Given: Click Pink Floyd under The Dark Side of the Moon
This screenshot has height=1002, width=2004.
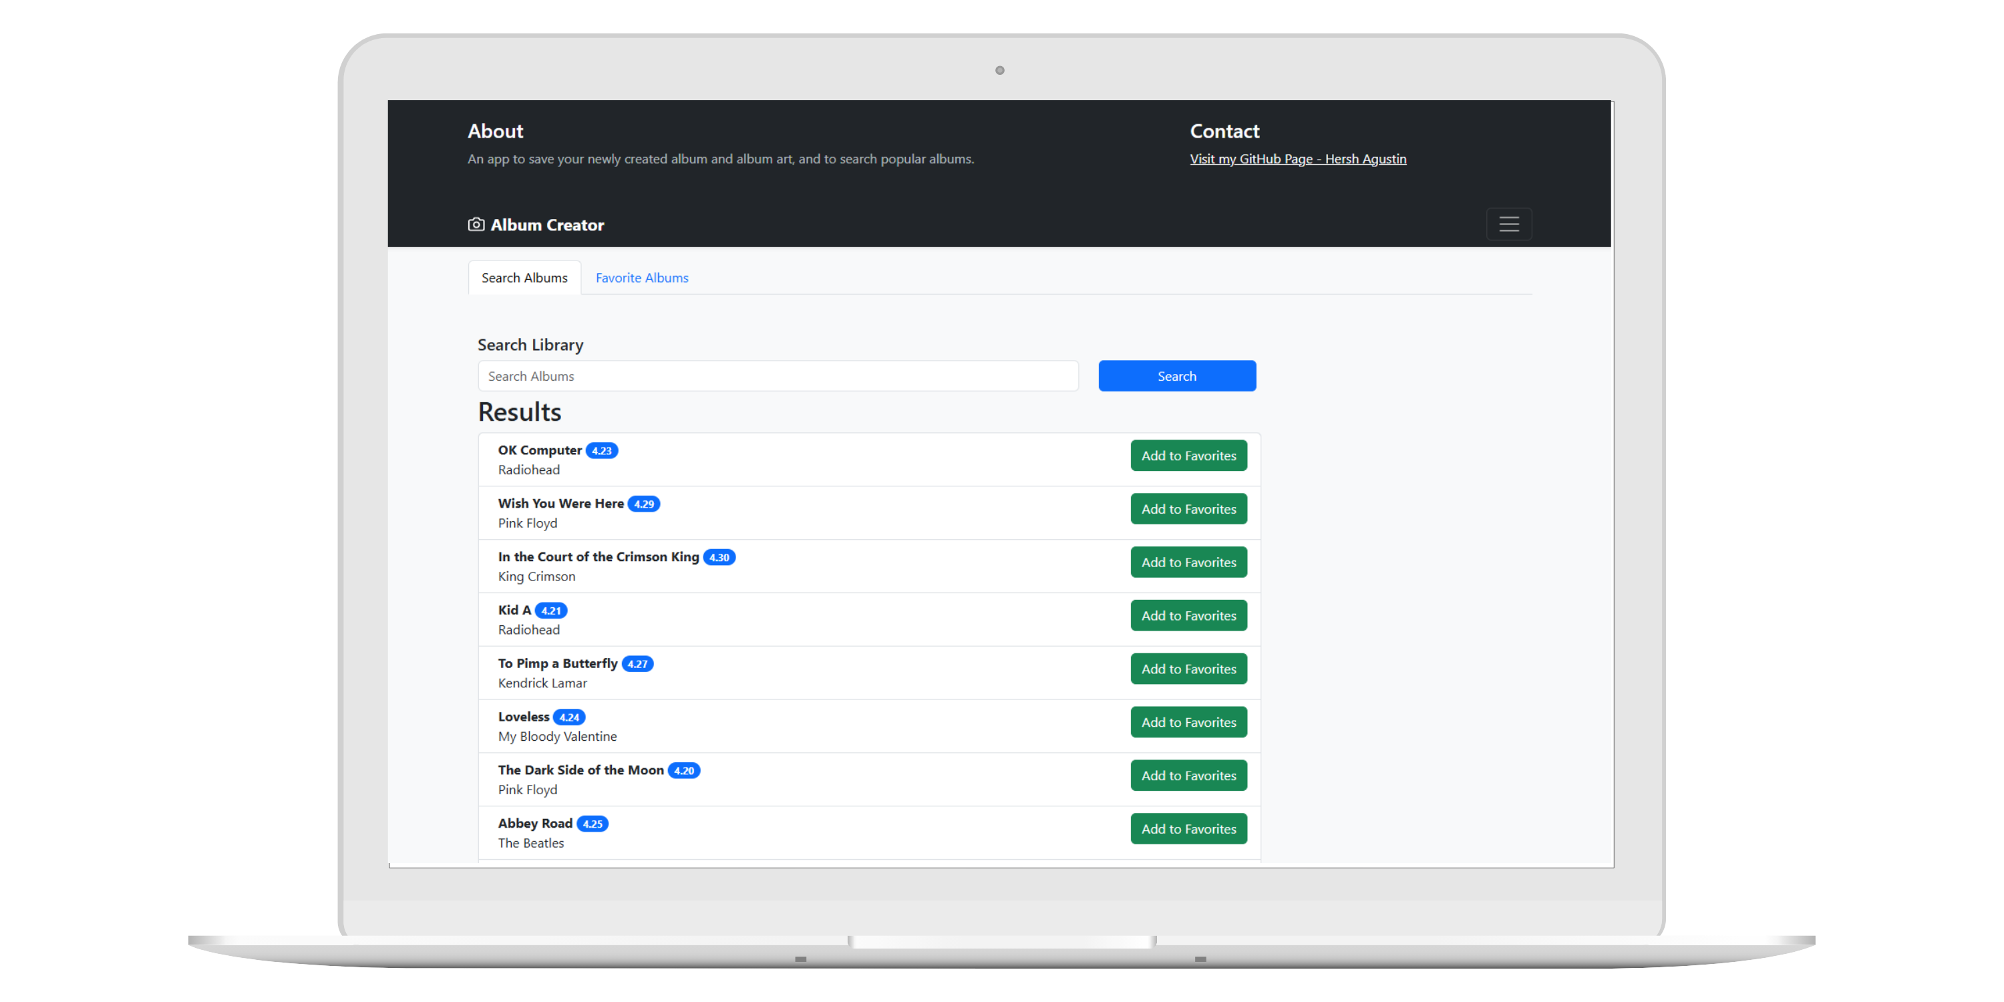Looking at the screenshot, I should point(528,790).
